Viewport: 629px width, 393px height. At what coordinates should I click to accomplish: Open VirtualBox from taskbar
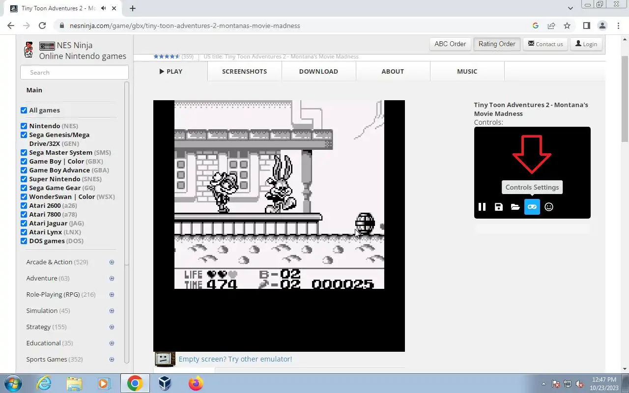[165, 383]
